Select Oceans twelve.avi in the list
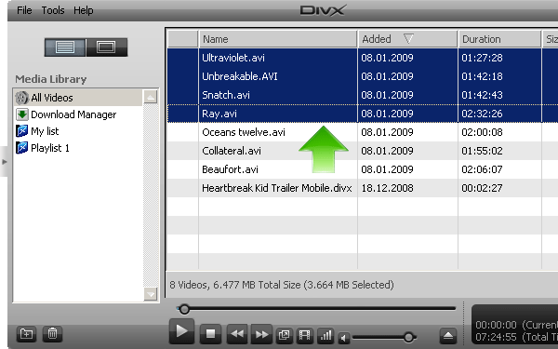Image resolution: width=558 pixels, height=349 pixels. [x=244, y=132]
